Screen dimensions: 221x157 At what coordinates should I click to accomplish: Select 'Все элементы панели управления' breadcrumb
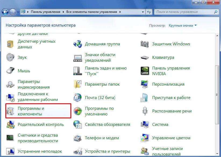(92, 12)
